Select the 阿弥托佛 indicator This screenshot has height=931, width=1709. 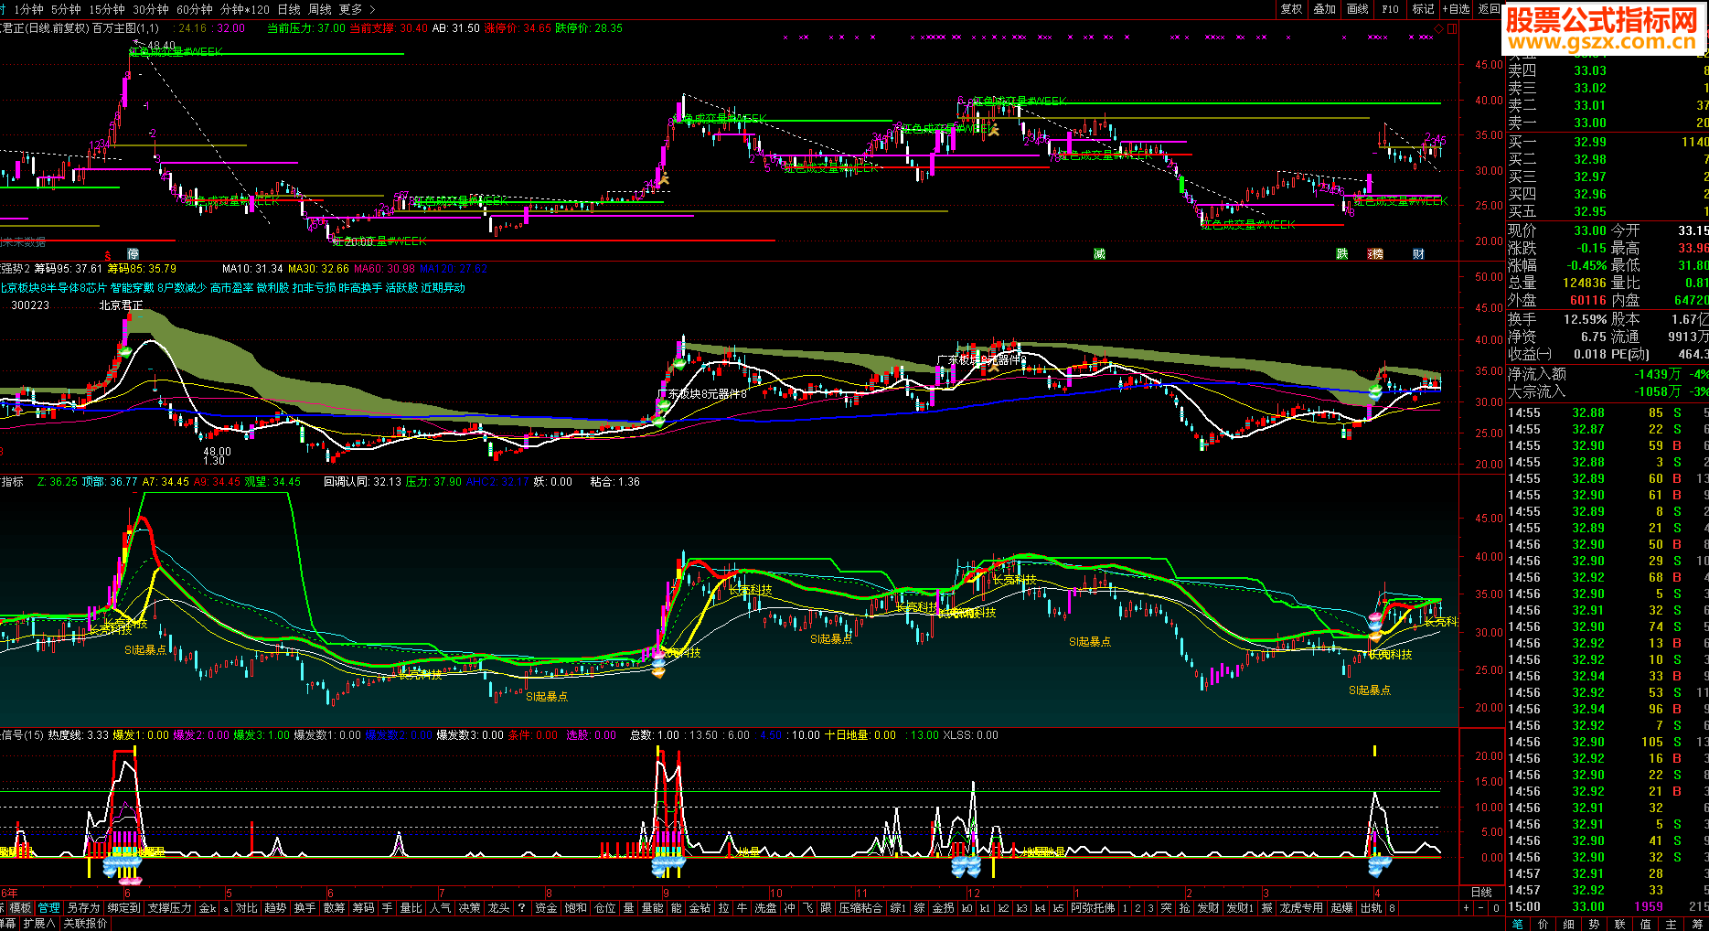point(1094,908)
